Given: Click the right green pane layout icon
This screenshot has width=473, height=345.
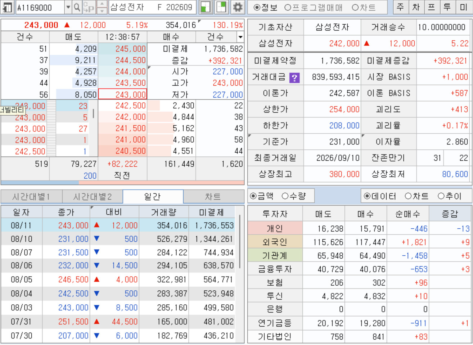Looking at the screenshot, I should [x=221, y=7].
